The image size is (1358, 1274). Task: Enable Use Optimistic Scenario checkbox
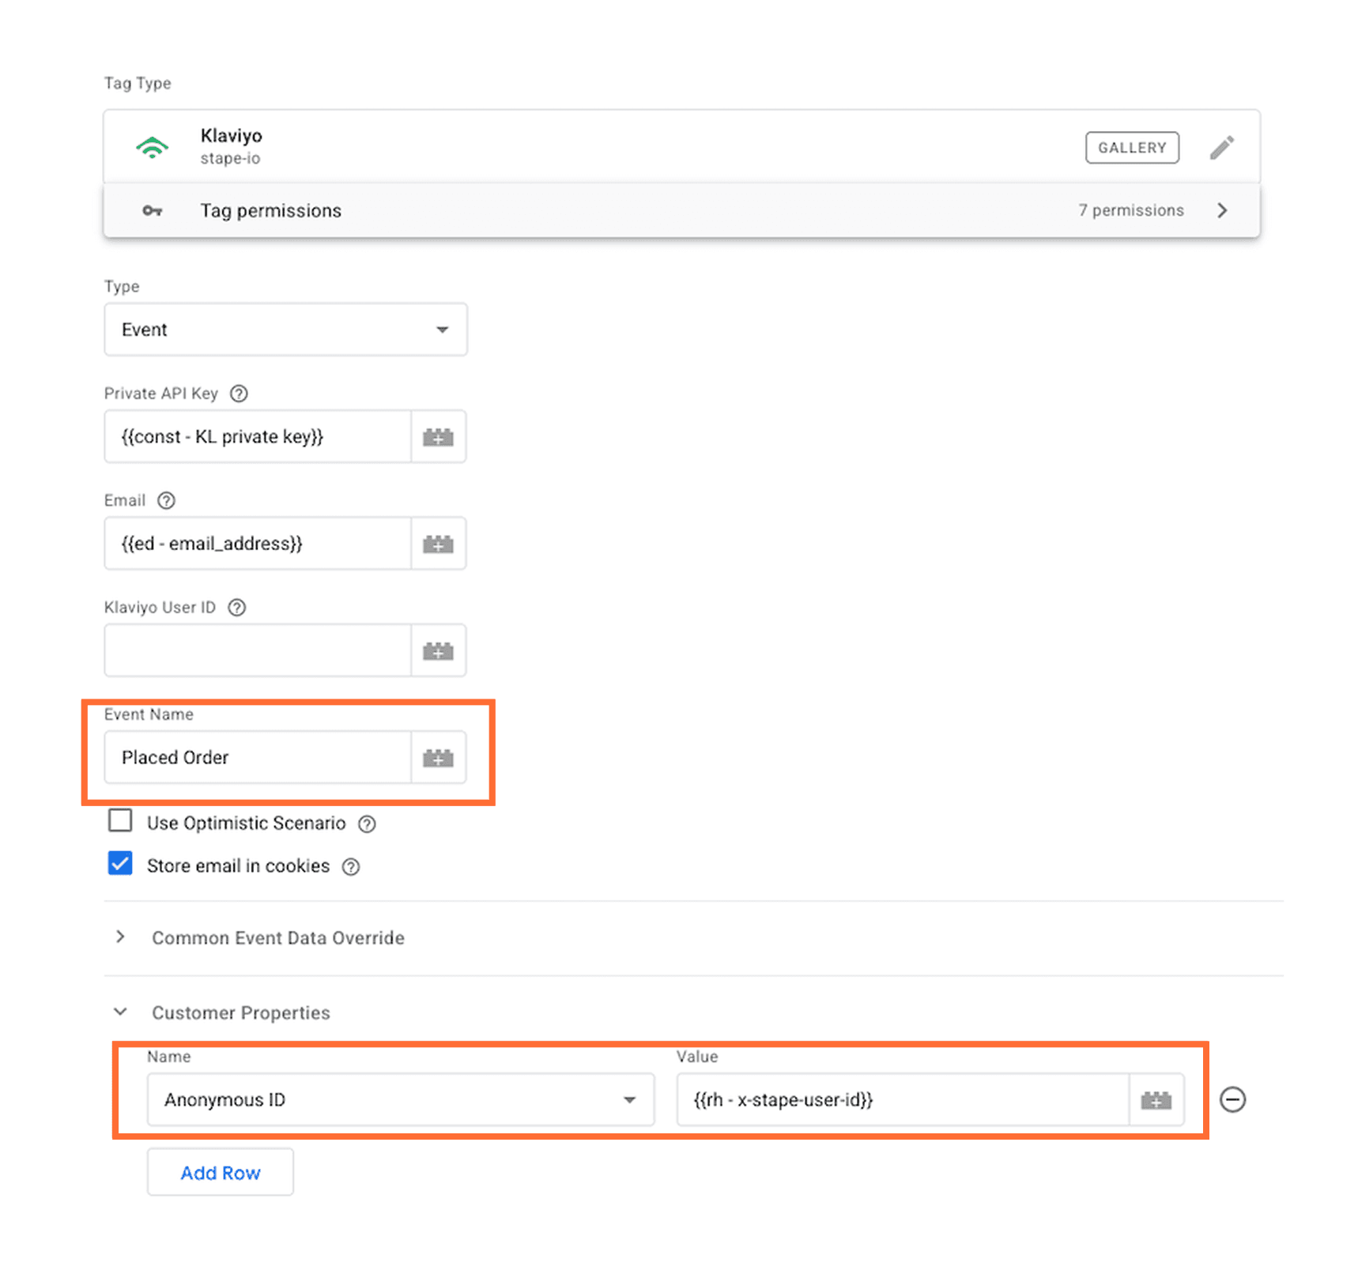click(x=120, y=821)
